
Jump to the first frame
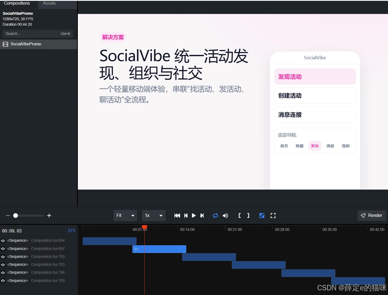tap(177, 216)
